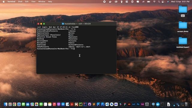Viewport: 192px width, 108px height.
Task: Open Control Center in menu bar
Action: click(x=163, y=2)
